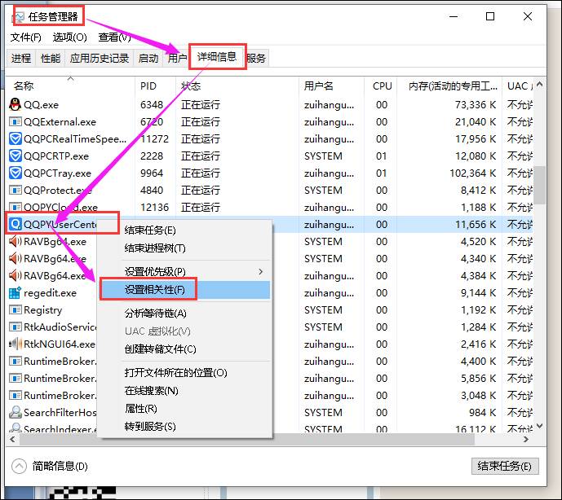The height and width of the screenshot is (500, 562).
Task: Select the PID cell 4840
Action: (x=152, y=190)
